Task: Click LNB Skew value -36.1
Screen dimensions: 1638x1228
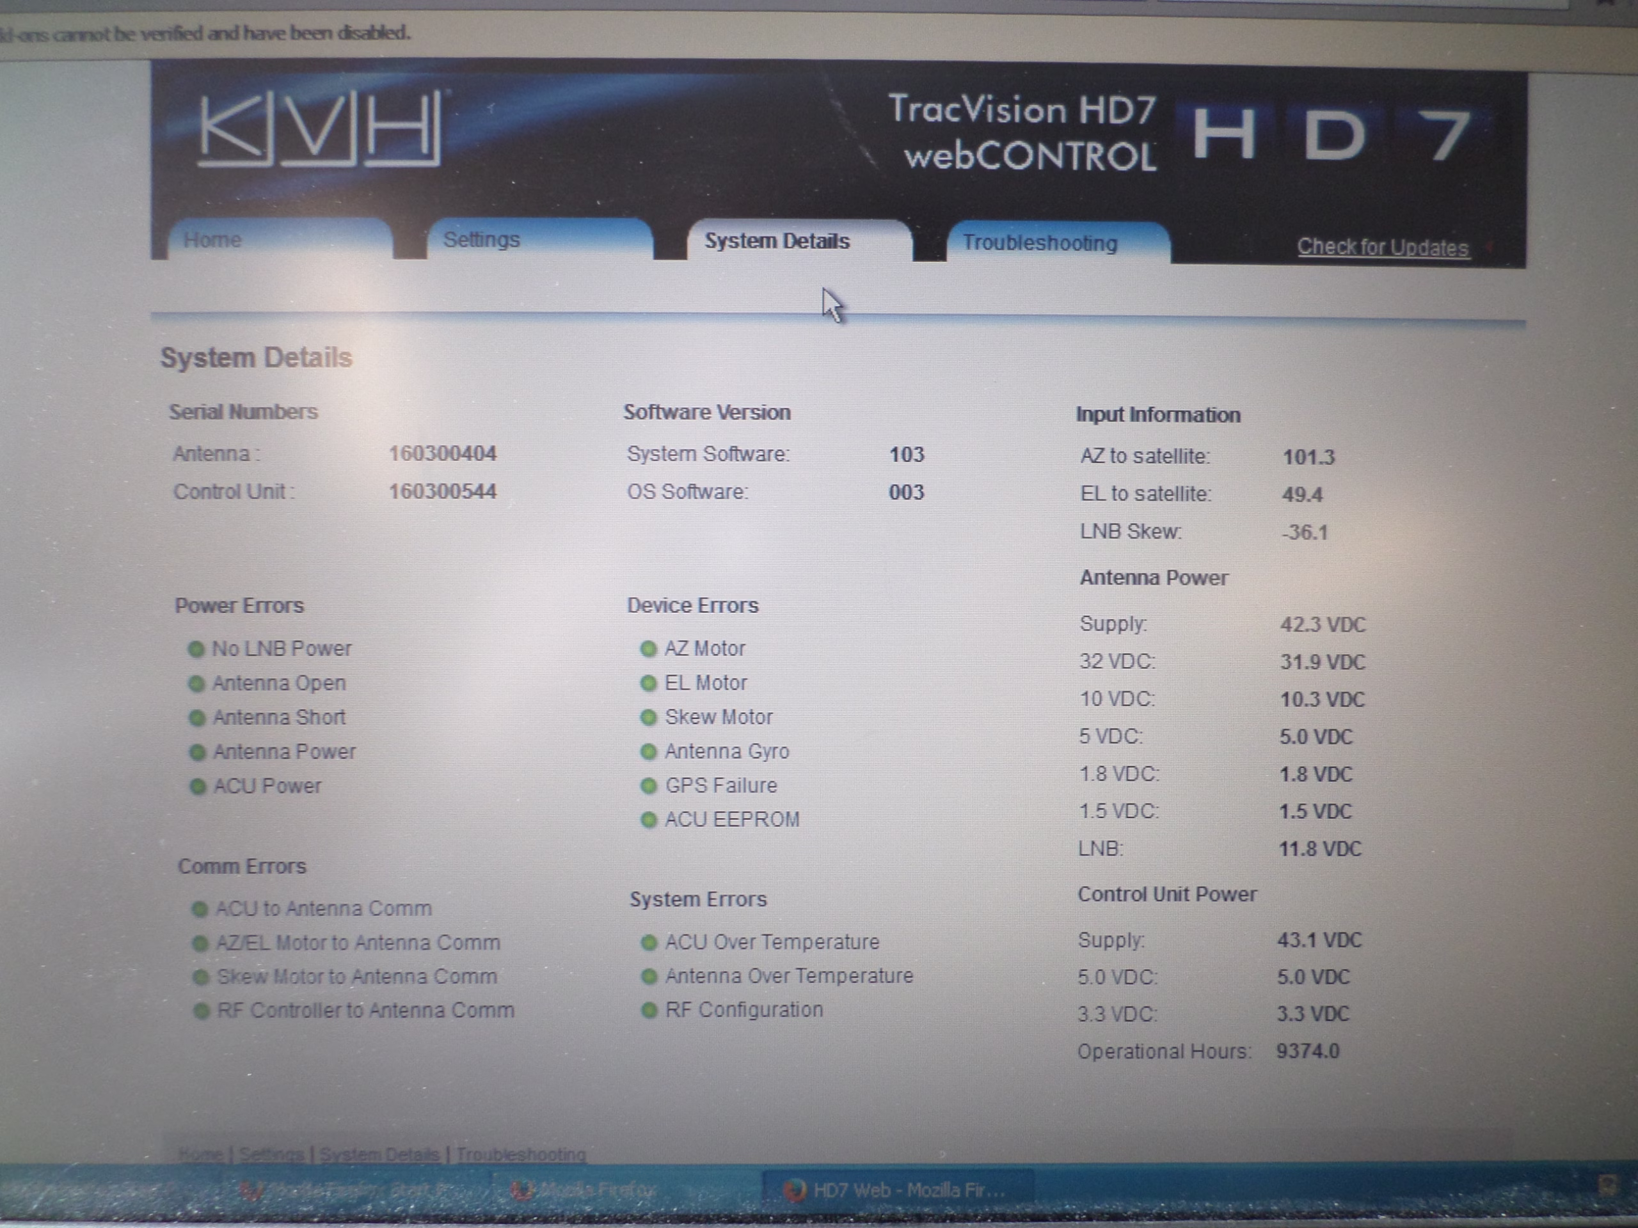Action: 1305,533
